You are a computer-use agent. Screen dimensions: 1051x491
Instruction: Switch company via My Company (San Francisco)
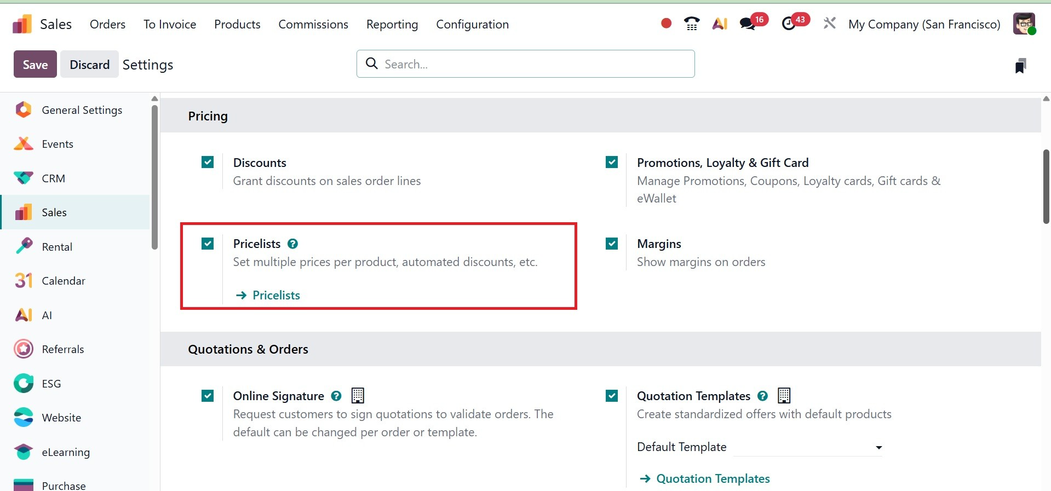coord(924,24)
